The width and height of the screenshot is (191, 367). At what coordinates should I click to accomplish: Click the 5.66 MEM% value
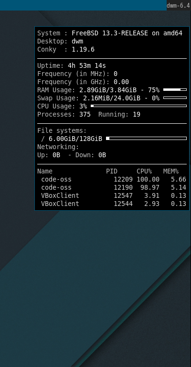coord(179,180)
